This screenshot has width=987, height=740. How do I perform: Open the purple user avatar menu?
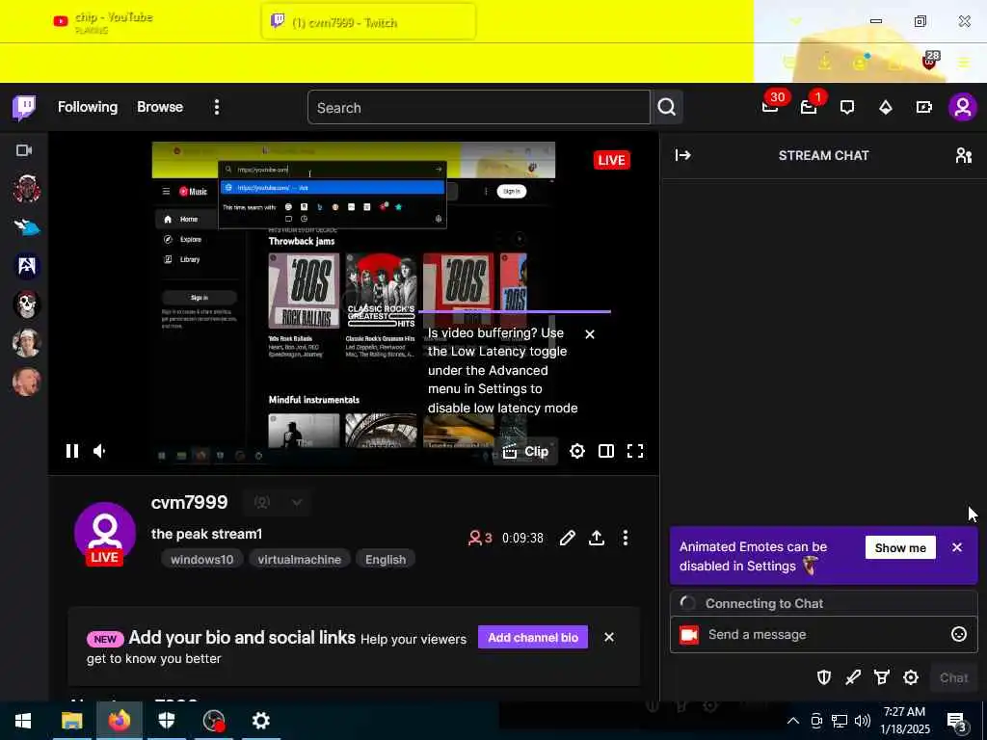(963, 108)
